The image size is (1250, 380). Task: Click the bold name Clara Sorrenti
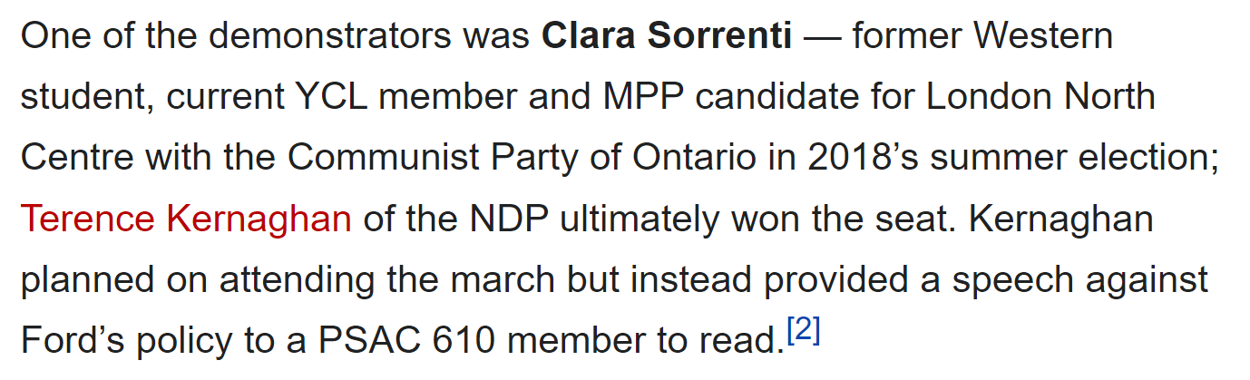(667, 36)
